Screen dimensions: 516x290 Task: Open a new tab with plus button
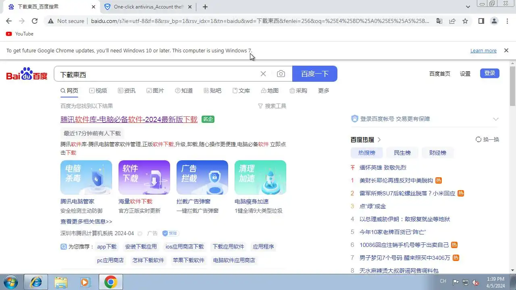click(205, 7)
